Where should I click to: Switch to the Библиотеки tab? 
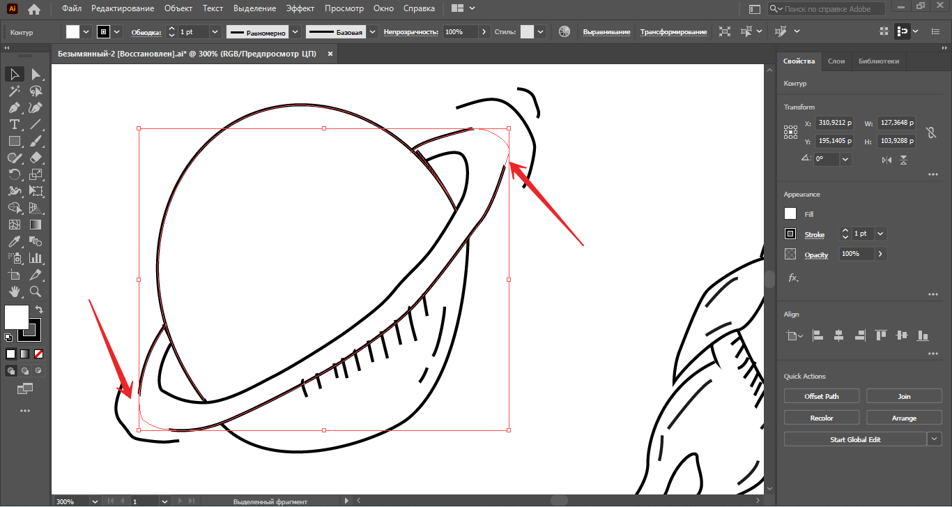pos(879,61)
